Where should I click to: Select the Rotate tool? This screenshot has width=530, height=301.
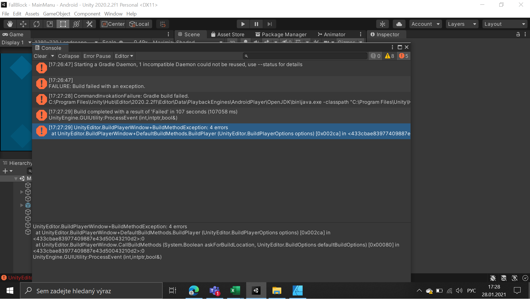(37, 24)
